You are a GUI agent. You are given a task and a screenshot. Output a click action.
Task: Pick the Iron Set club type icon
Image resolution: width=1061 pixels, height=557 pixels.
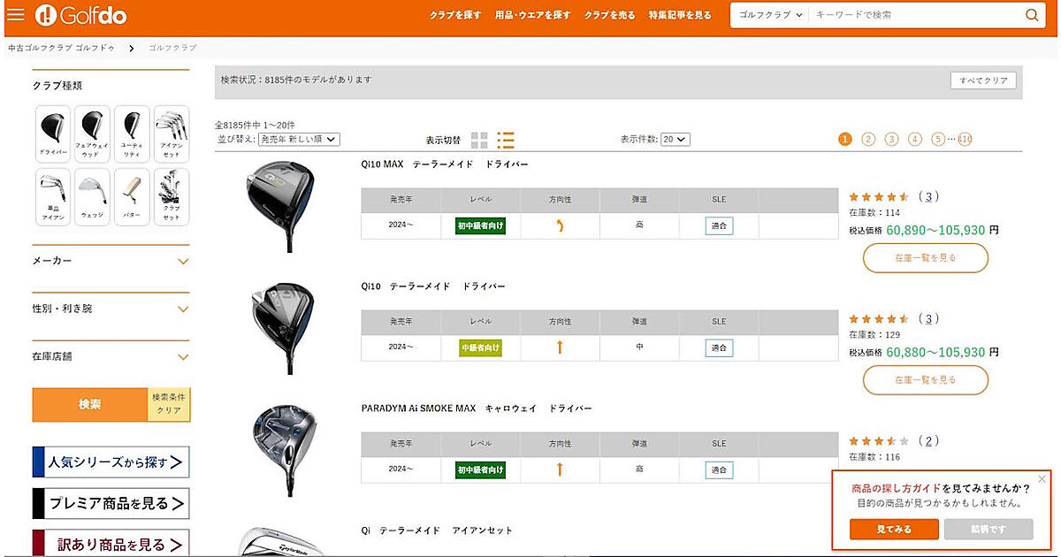click(x=172, y=134)
